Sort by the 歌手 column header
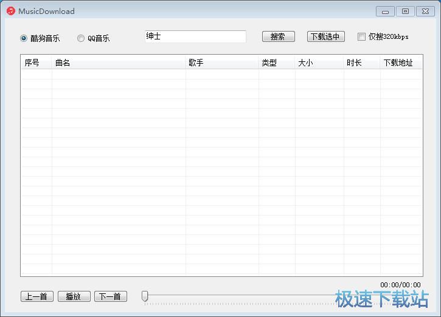The width and height of the screenshot is (441, 317). click(222, 63)
